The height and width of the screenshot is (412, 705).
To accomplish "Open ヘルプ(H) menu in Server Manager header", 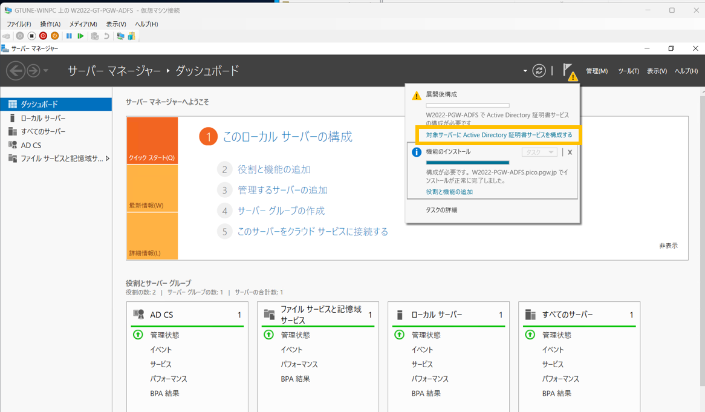I will (x=686, y=71).
